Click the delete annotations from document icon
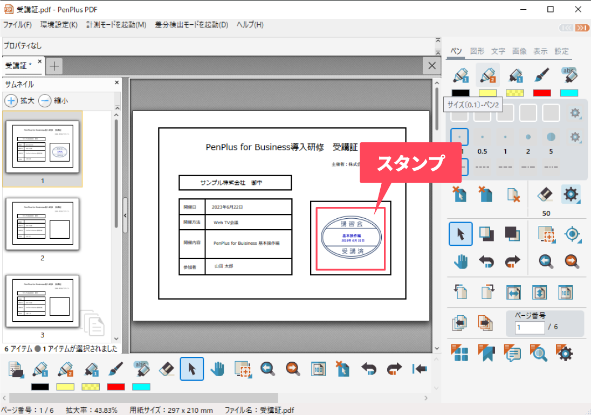The width and height of the screenshot is (591, 415). coord(513,195)
